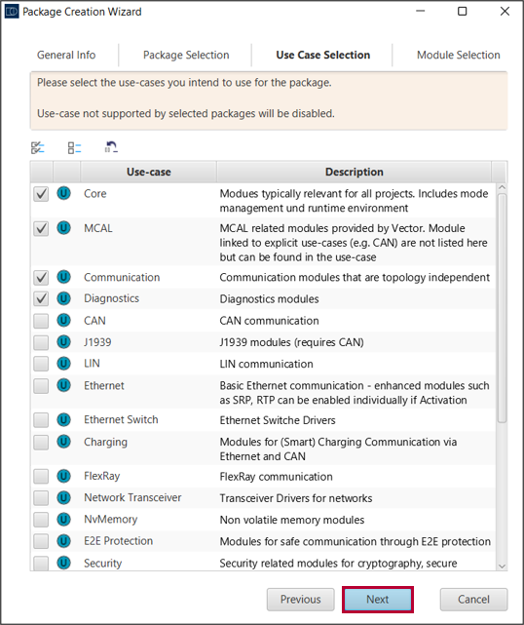Click the Package Creation Wizard title bar icon
The height and width of the screenshot is (625, 524).
coord(12,12)
